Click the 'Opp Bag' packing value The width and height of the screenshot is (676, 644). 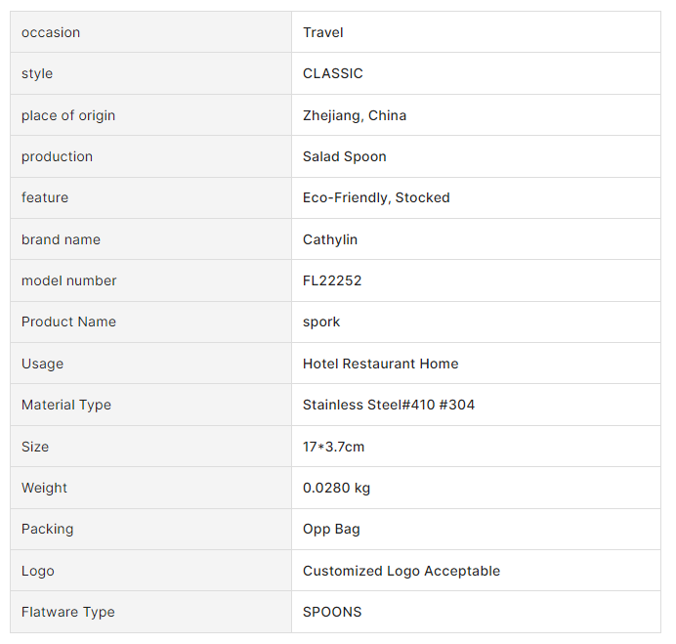pyautogui.click(x=331, y=529)
